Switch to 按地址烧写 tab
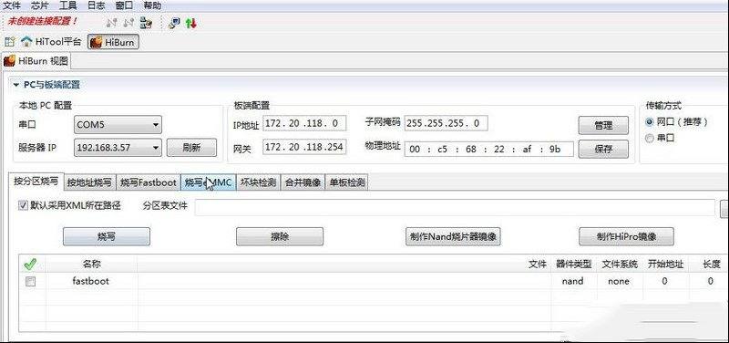The image size is (729, 343). [x=89, y=182]
